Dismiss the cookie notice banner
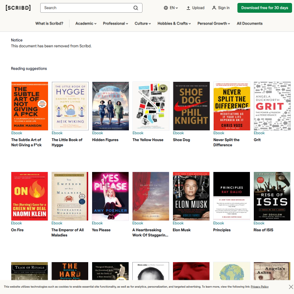 click(290, 287)
